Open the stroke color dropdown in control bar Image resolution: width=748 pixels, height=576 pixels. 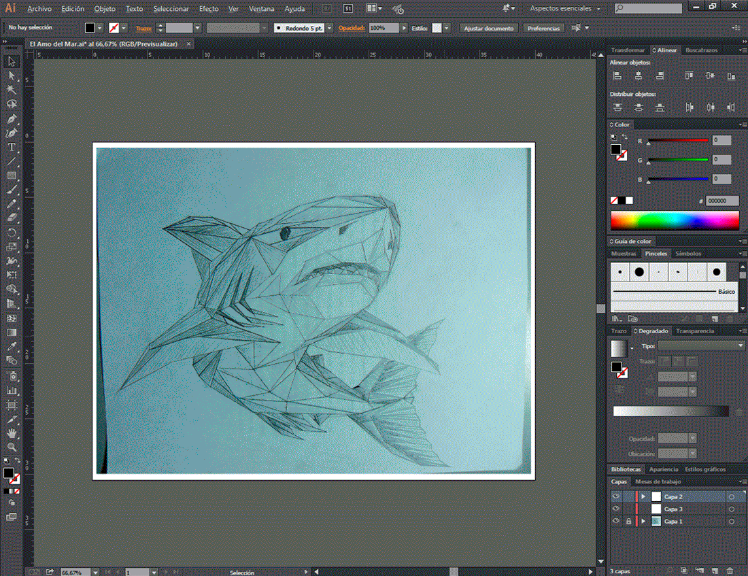point(124,28)
